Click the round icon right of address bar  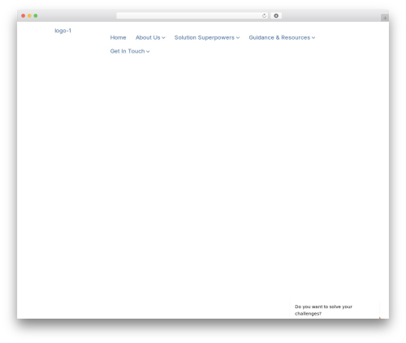coord(276,15)
